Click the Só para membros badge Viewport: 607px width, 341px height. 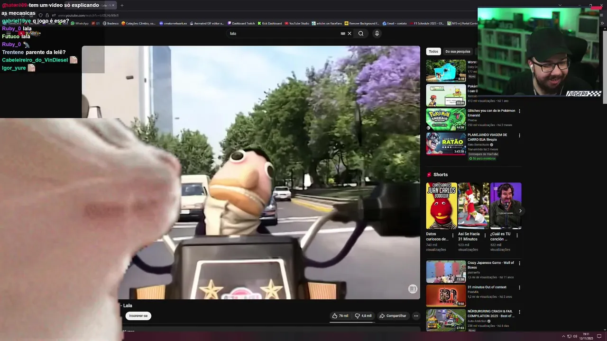(x=483, y=159)
